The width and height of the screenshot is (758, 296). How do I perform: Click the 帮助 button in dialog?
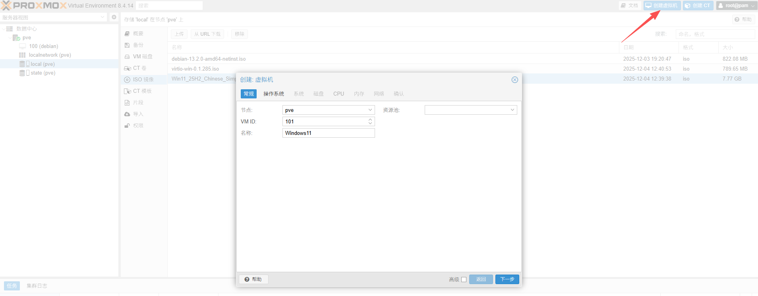pos(253,279)
